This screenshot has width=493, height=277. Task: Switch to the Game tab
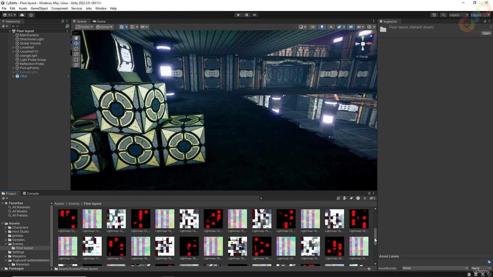click(x=99, y=22)
